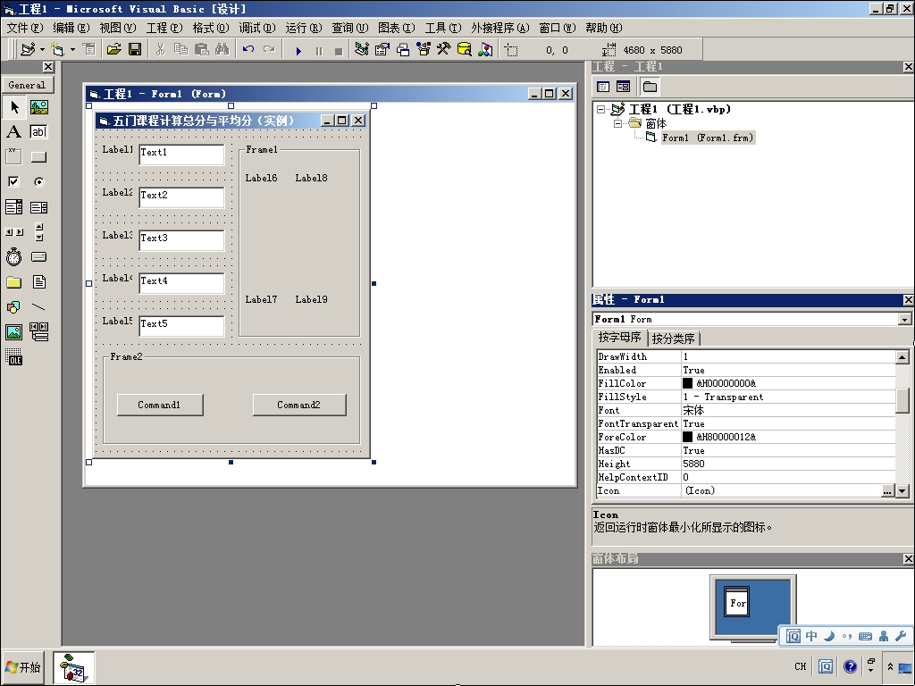Click the End (stop) toolbar button
Viewport: 915px width, 686px height.
339,51
